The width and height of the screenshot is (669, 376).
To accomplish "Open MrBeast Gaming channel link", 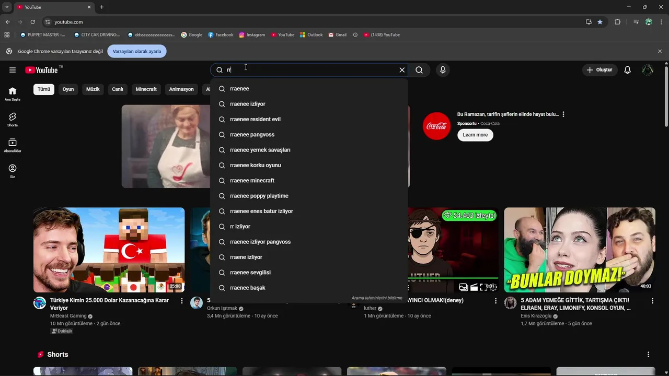I will click(68, 316).
